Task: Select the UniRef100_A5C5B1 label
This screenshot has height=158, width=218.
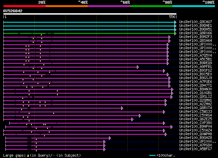Action: (196, 59)
